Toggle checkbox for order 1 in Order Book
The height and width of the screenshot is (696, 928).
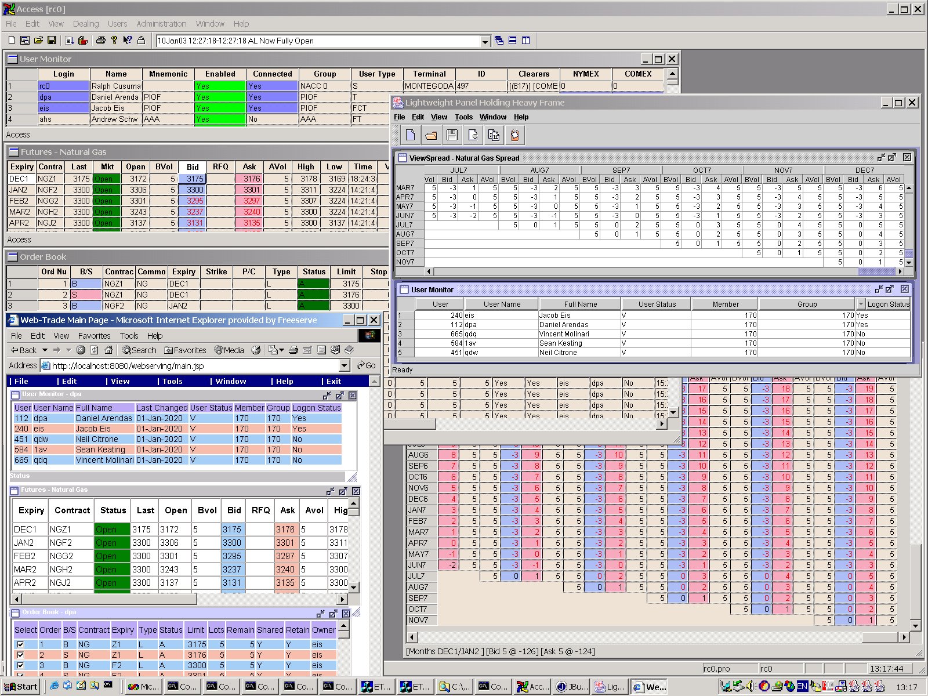pyautogui.click(x=20, y=644)
